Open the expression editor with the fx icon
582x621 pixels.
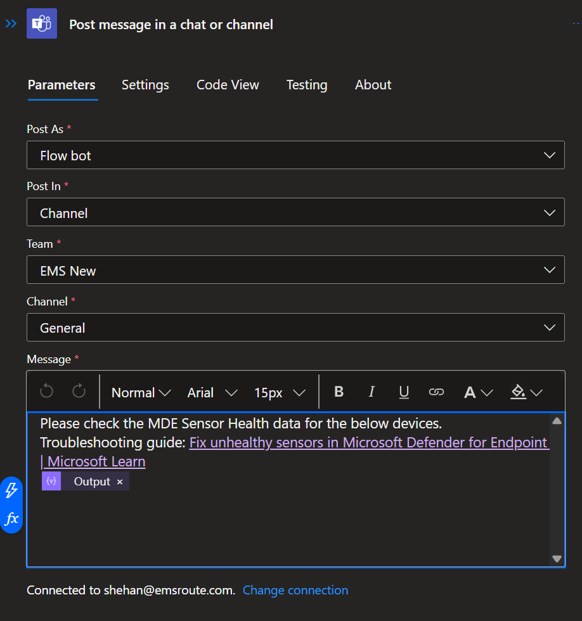11,518
